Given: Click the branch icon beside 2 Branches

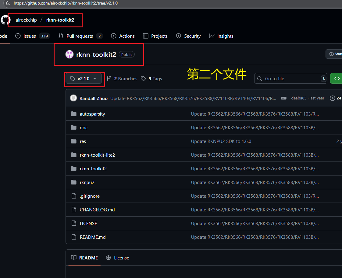Looking at the screenshot, I should coord(109,78).
